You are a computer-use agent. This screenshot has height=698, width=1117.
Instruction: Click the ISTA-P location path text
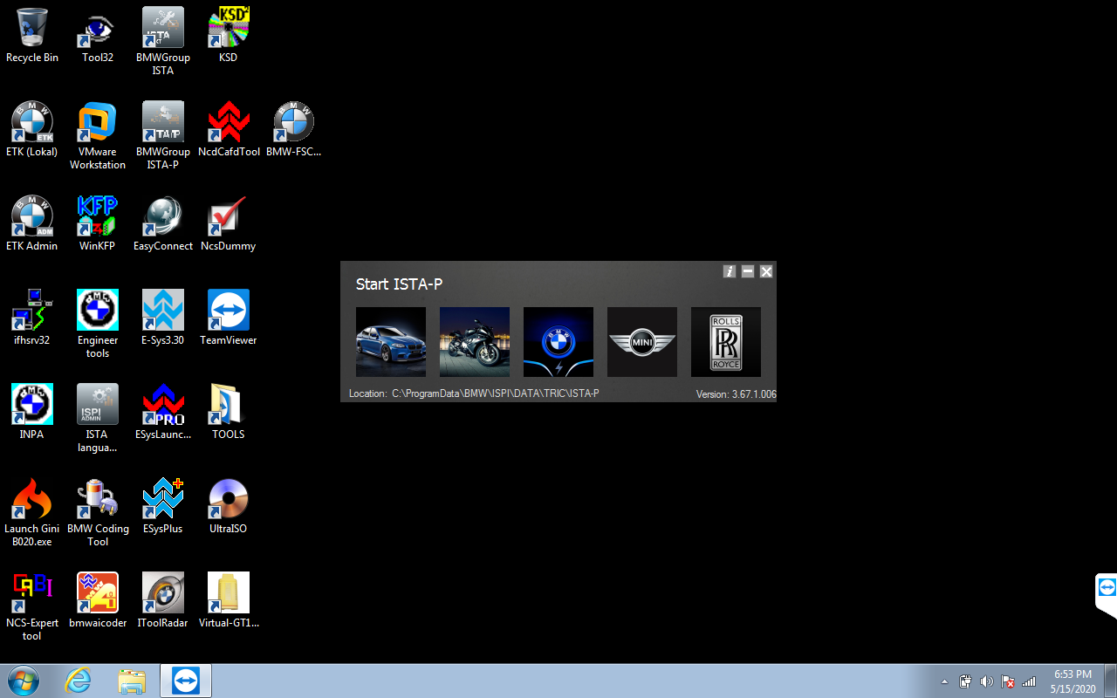(495, 393)
